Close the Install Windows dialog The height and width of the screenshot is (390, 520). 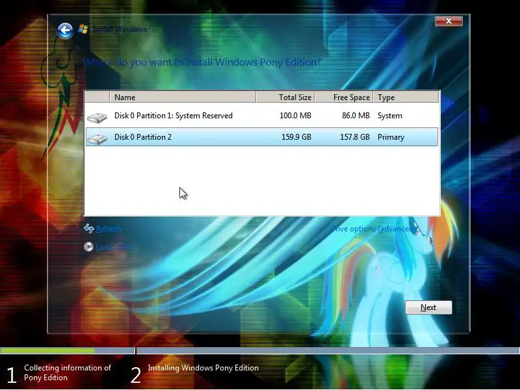pyautogui.click(x=448, y=21)
